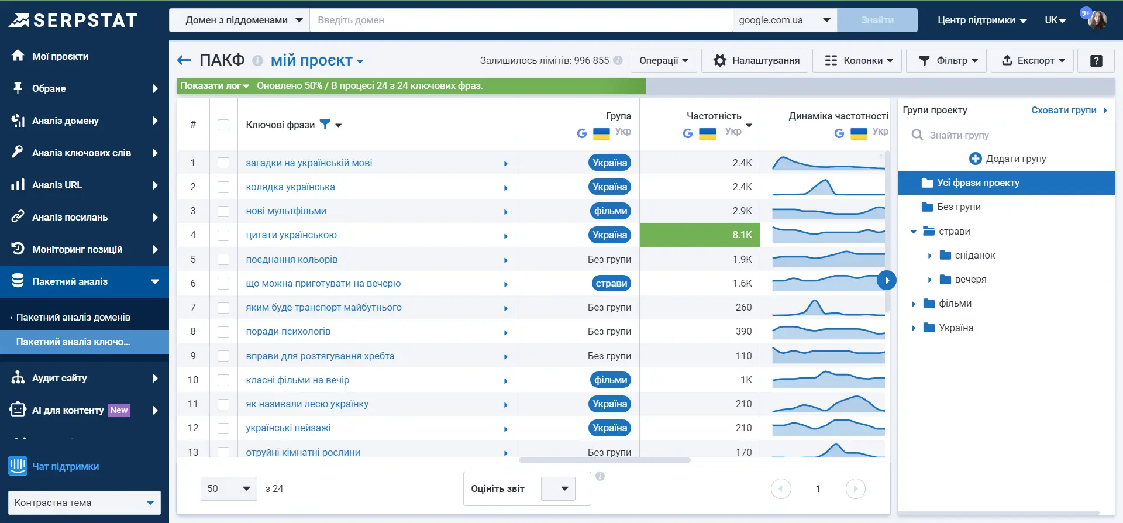
Task: Toggle the select-all checkbox in table header
Action: 223,125
